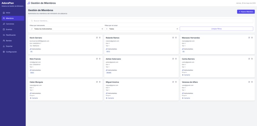Click the Exportar download icon in sidebar
The height and width of the screenshot is (126, 257).
pos(4,46)
